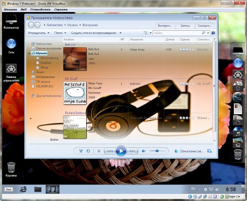Open the Справка menu in VirtualBox
Viewport: 247px width, 201px height.
point(61,9)
